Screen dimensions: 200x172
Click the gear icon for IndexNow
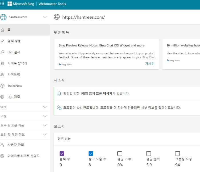tap(2, 86)
